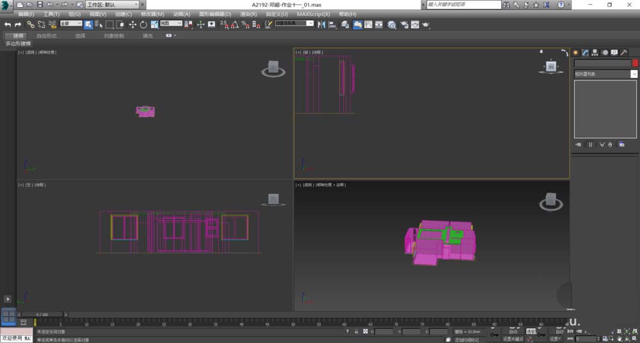Toggle Auto Key (自动) animation mode
Image resolution: width=640 pixels, height=343 pixels.
[513, 331]
